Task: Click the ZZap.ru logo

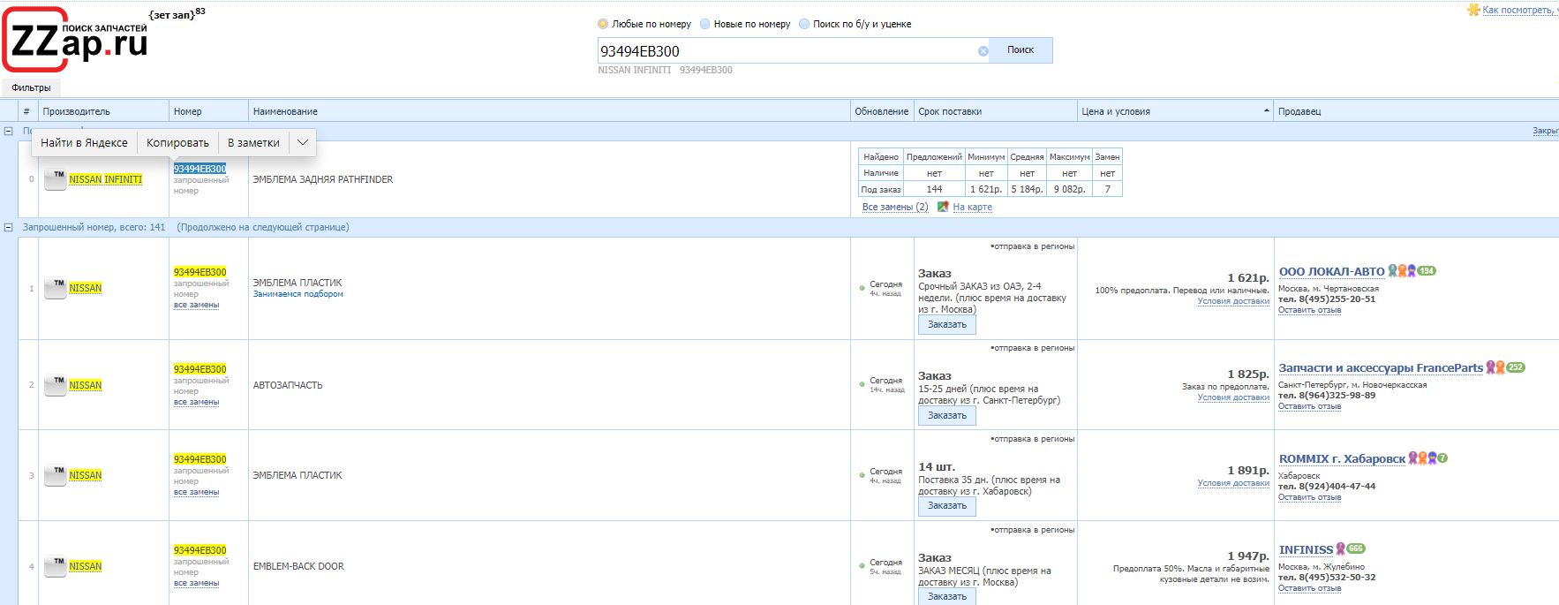Action: (x=75, y=41)
